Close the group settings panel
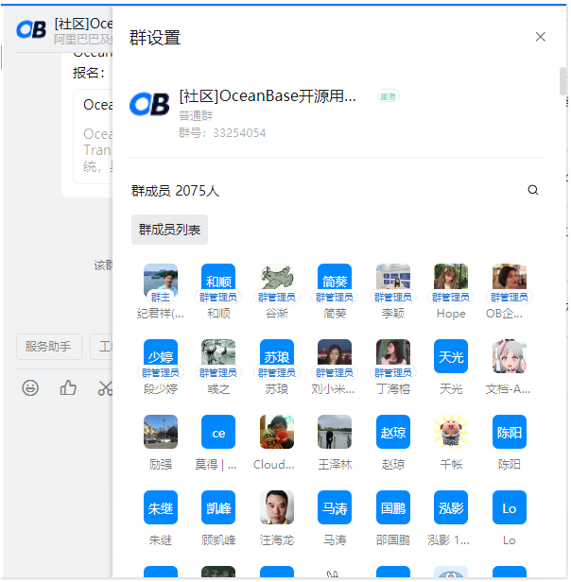The width and height of the screenshot is (571, 582). click(x=540, y=37)
